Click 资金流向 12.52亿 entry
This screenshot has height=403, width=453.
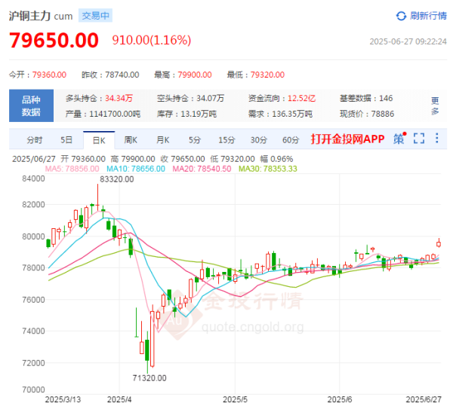pyautogui.click(x=282, y=98)
